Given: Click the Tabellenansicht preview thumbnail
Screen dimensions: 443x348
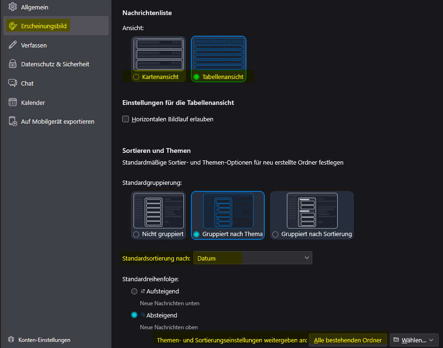Looking at the screenshot, I should click(x=219, y=54).
